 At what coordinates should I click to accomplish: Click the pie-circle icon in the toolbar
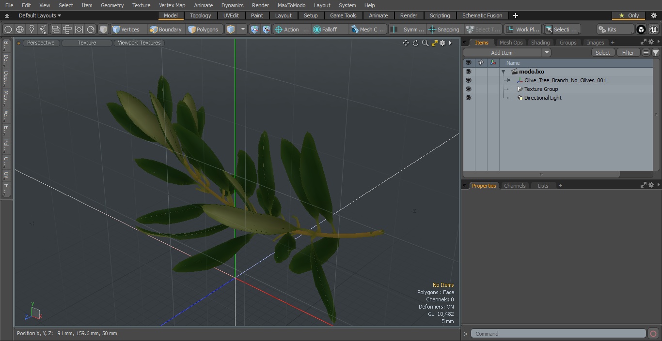(x=91, y=30)
